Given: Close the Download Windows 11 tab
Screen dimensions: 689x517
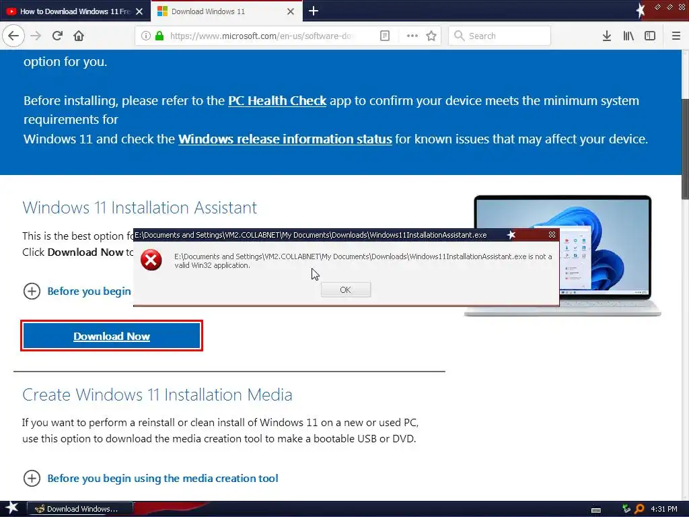Looking at the screenshot, I should point(291,11).
